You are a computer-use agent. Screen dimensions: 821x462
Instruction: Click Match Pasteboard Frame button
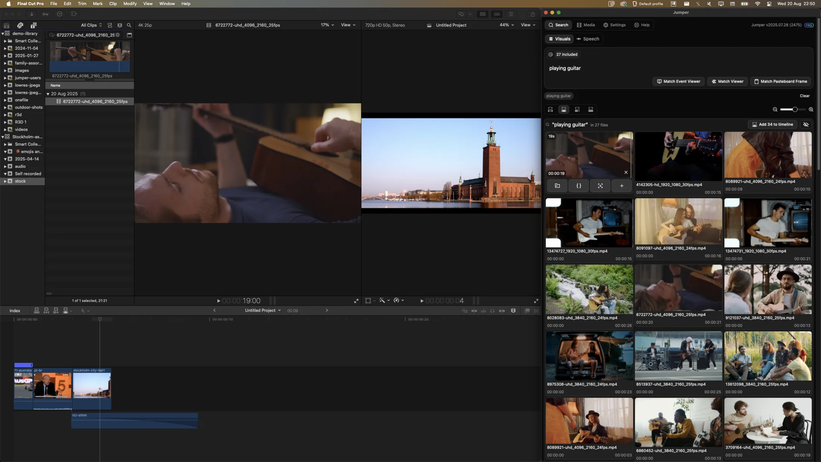[x=780, y=81]
